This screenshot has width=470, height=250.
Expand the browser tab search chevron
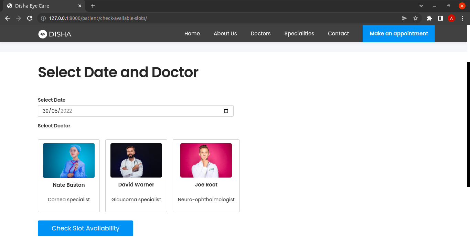(x=421, y=6)
